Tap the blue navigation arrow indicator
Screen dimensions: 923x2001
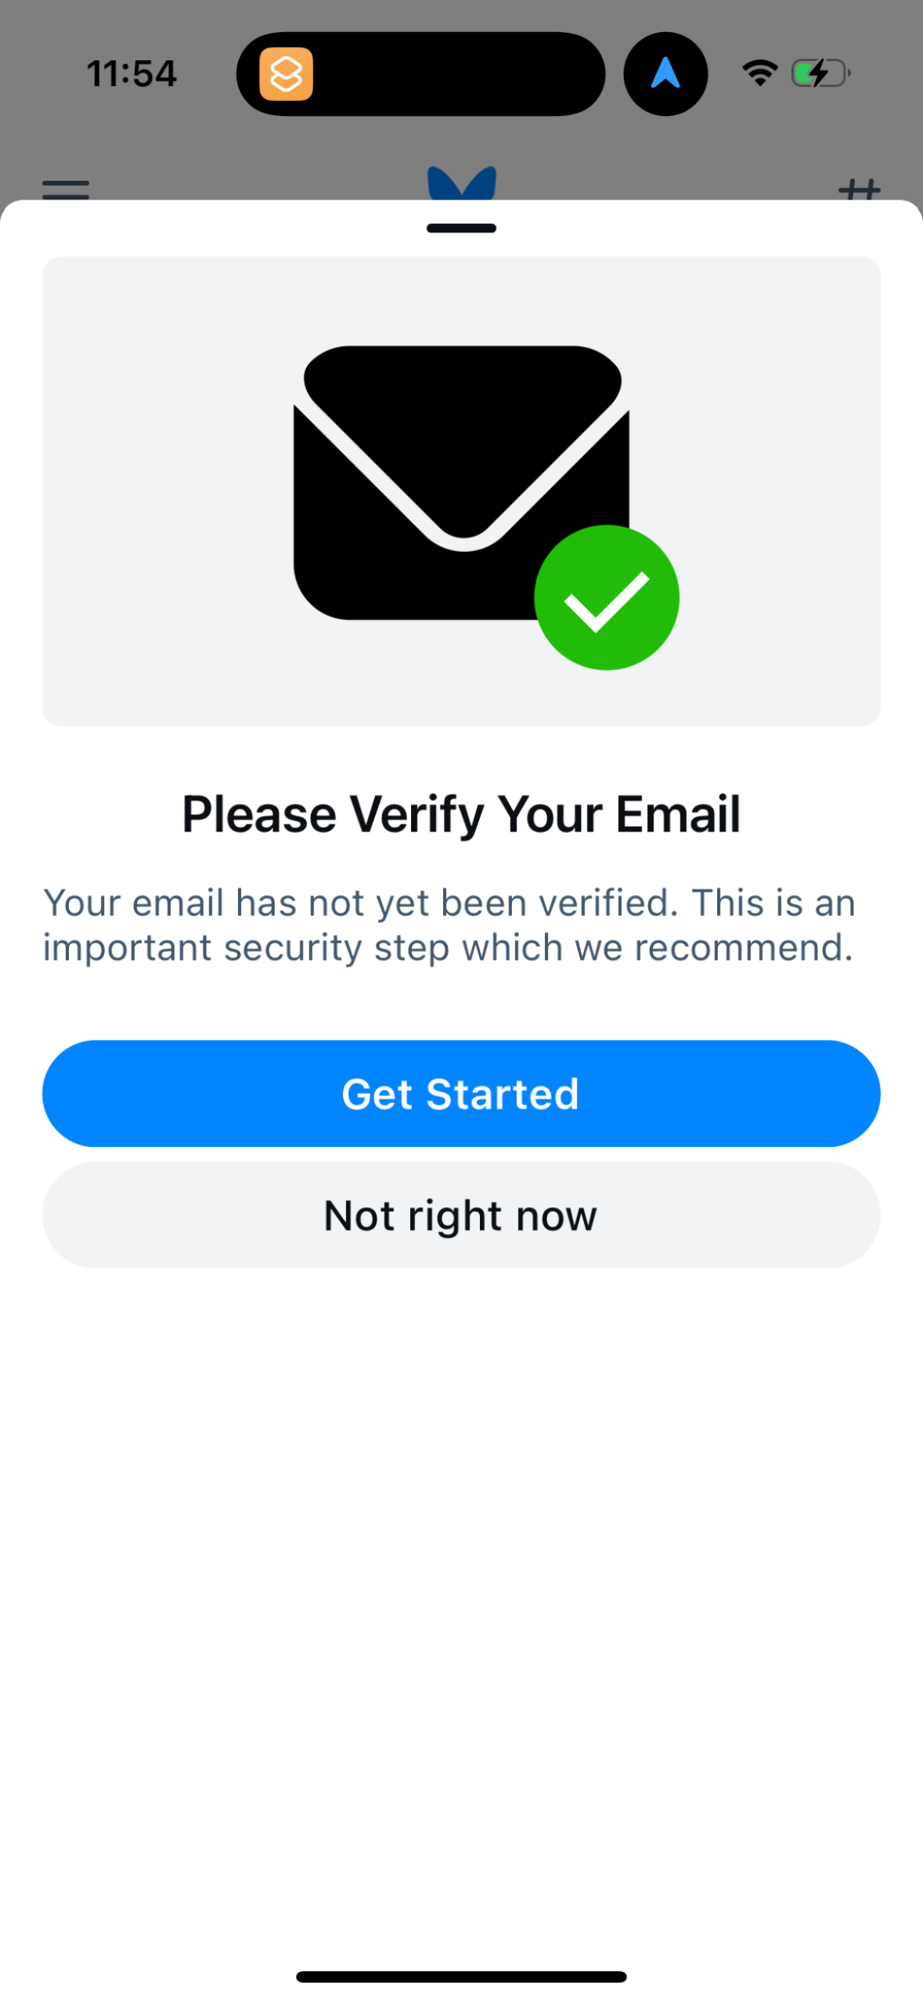coord(665,73)
